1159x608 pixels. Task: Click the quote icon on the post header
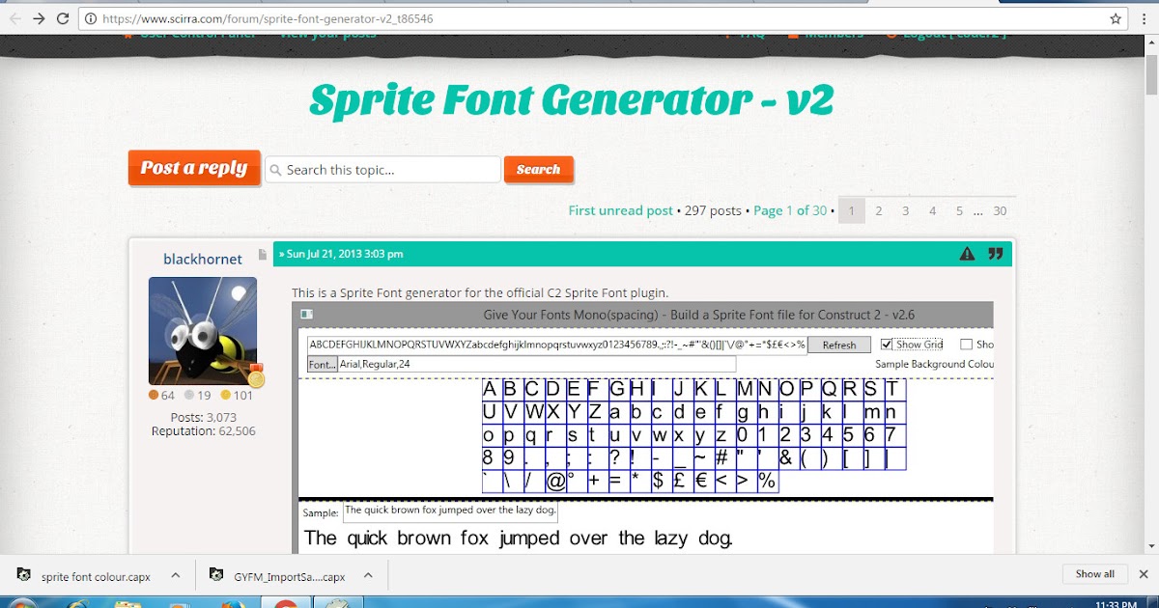coord(997,253)
